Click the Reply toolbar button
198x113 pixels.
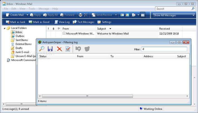[x=35, y=15]
